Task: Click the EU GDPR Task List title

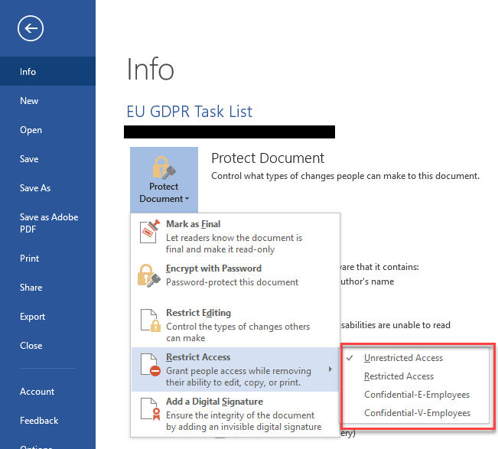Action: click(189, 112)
